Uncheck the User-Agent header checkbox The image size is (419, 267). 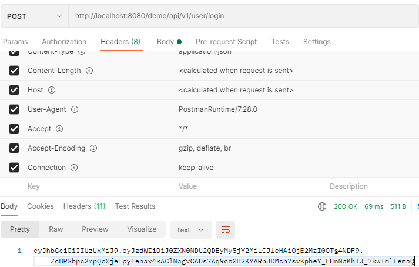coord(14,109)
